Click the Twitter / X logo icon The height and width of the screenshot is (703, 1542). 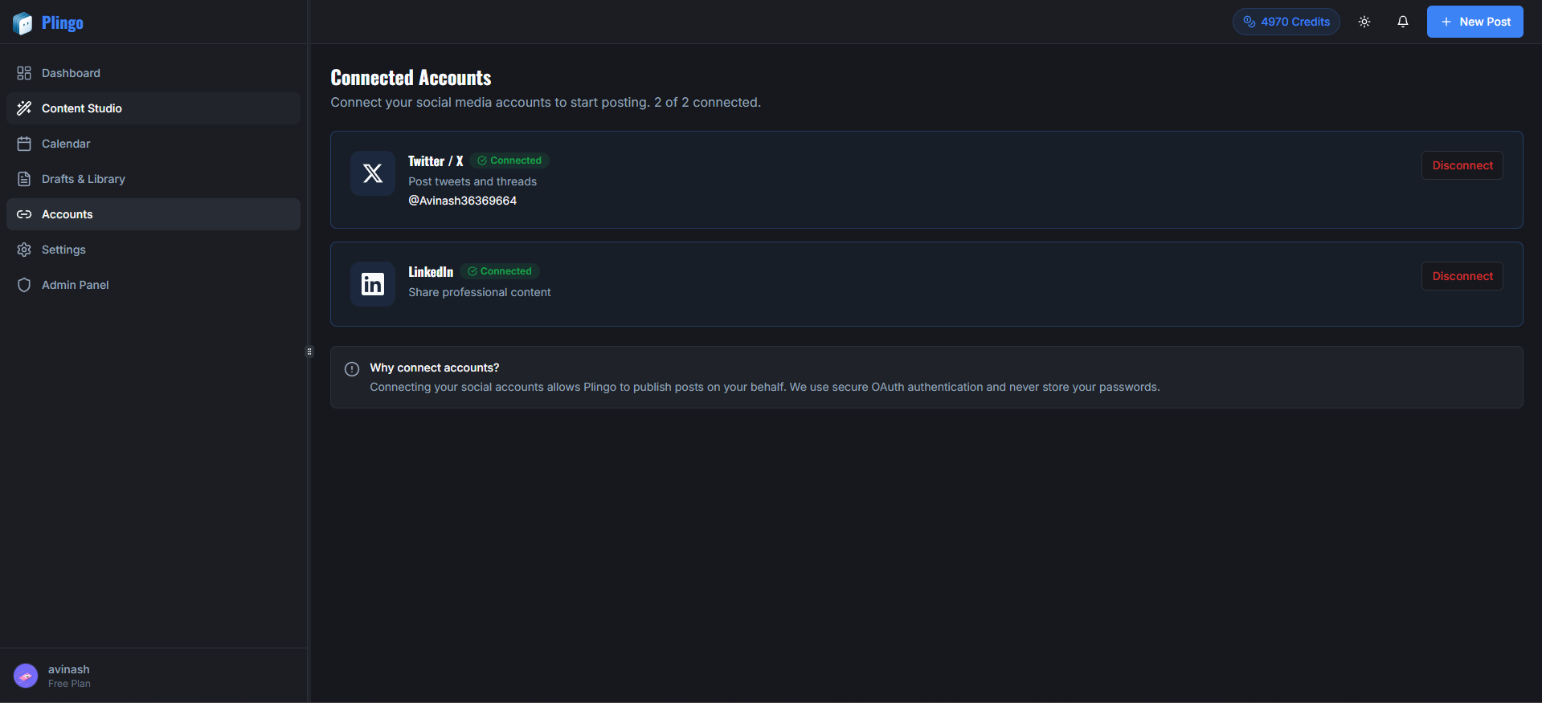pyautogui.click(x=373, y=173)
